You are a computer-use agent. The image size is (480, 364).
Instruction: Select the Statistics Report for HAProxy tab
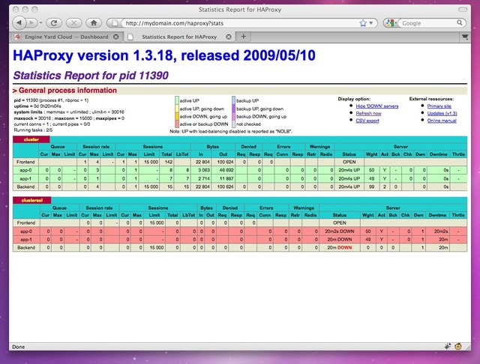pyautogui.click(x=180, y=36)
